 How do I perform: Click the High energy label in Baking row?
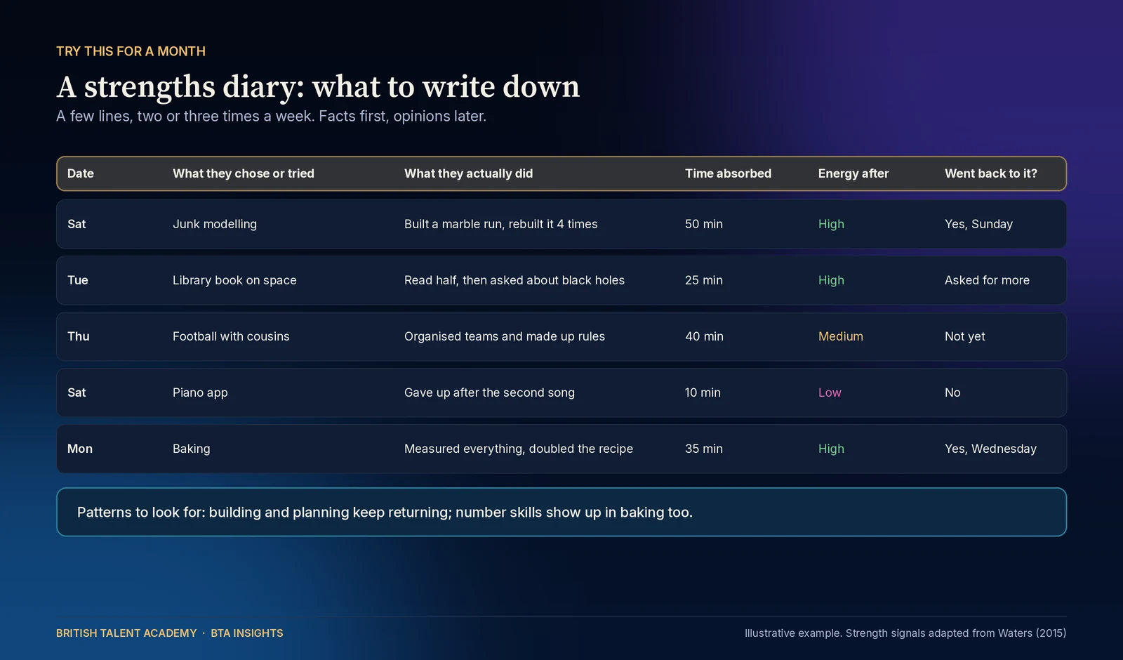[x=831, y=449]
